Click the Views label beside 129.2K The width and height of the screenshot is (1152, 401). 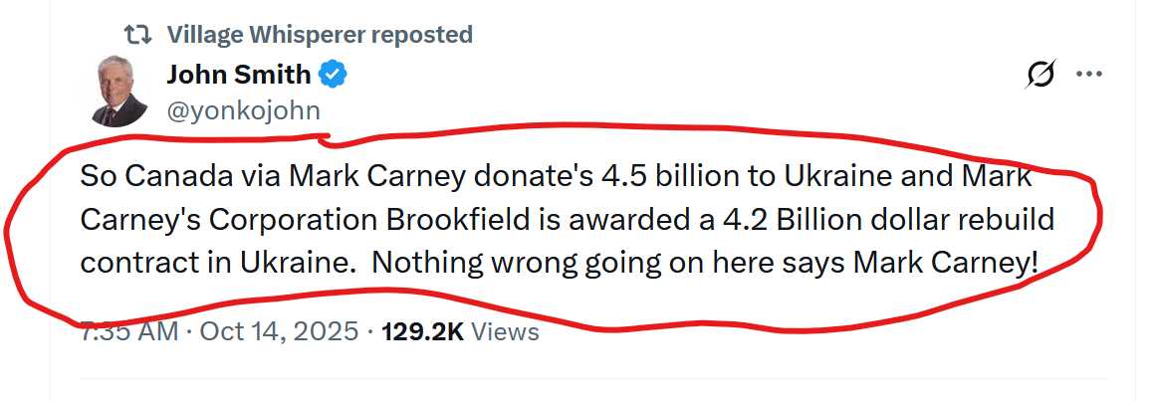[x=505, y=331]
